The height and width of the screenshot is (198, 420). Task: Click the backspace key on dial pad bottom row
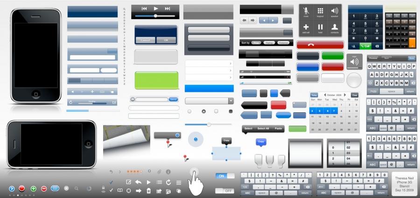(377, 46)
